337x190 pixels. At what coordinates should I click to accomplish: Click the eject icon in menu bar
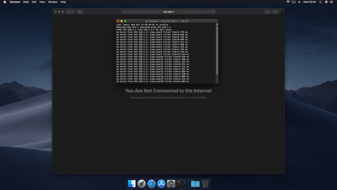(299, 2)
